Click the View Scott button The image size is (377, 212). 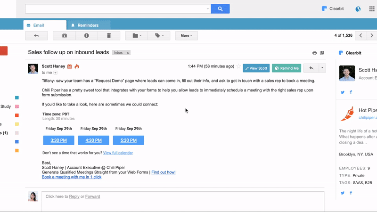[256, 68]
